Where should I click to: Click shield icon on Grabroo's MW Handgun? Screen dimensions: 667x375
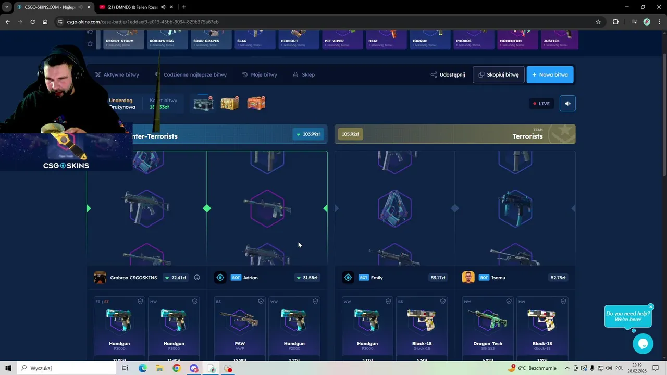point(195,302)
